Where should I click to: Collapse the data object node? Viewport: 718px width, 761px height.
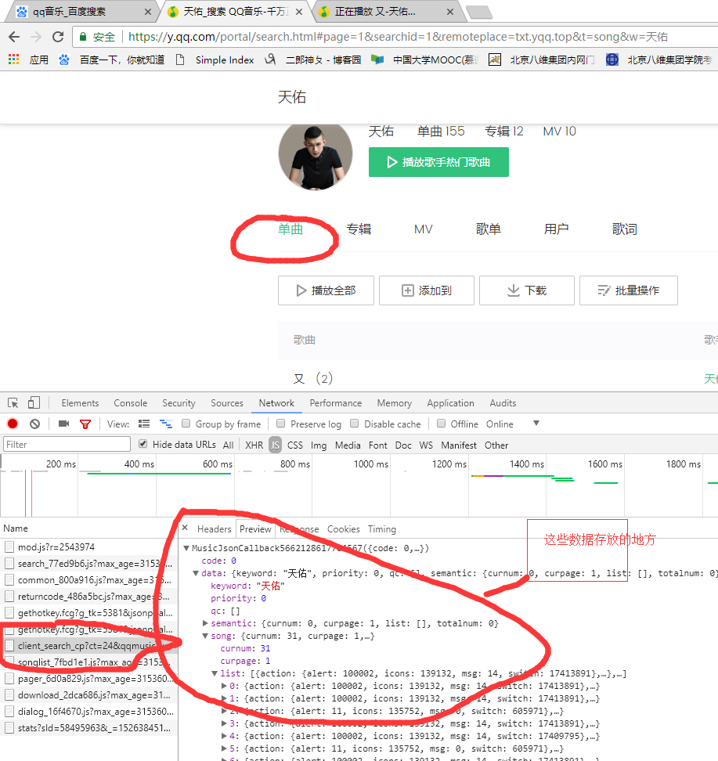click(196, 573)
